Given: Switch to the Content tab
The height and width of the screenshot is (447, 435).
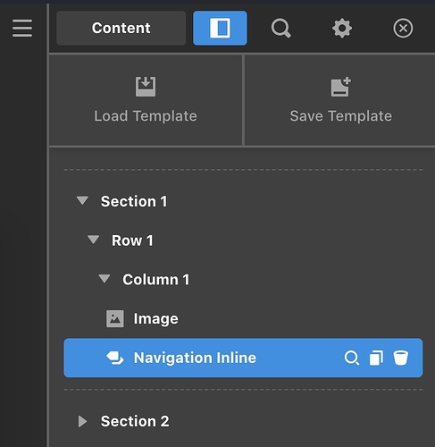Looking at the screenshot, I should (121, 29).
